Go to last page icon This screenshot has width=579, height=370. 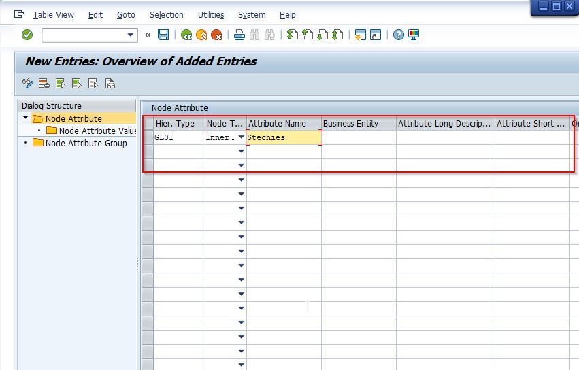click(338, 35)
